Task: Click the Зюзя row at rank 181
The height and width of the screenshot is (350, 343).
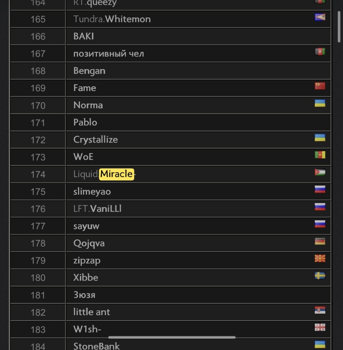Action: (84, 295)
